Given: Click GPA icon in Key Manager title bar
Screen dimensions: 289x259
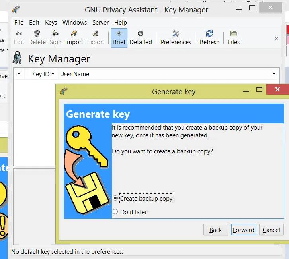Looking at the screenshot, I should (16, 9).
